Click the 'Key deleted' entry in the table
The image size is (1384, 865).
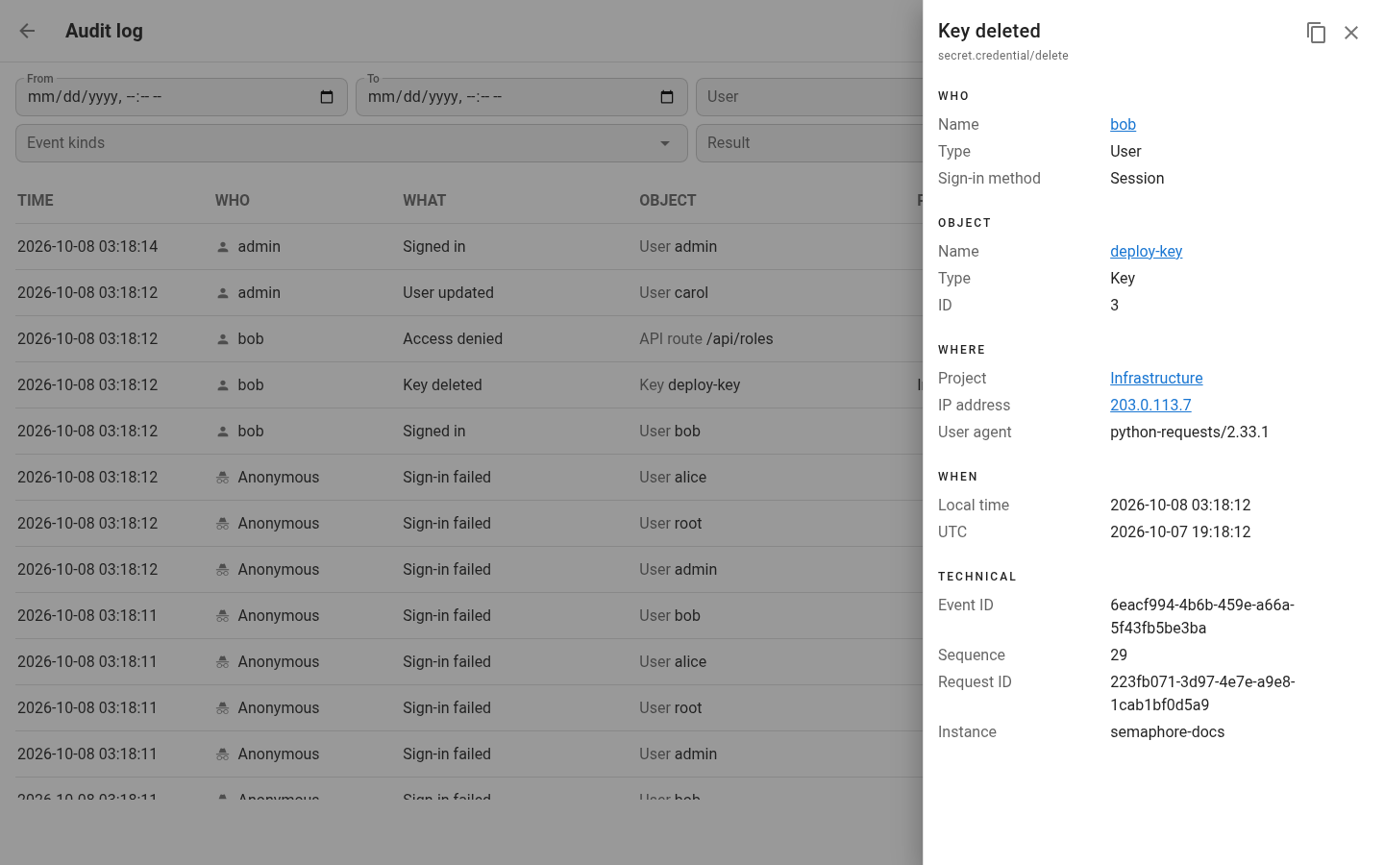tap(442, 384)
